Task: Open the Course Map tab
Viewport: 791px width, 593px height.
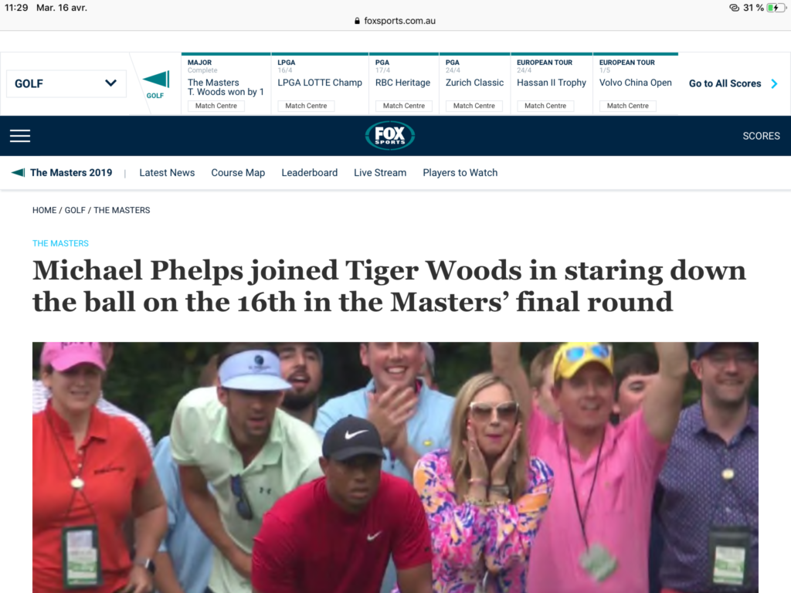Action: (238, 172)
